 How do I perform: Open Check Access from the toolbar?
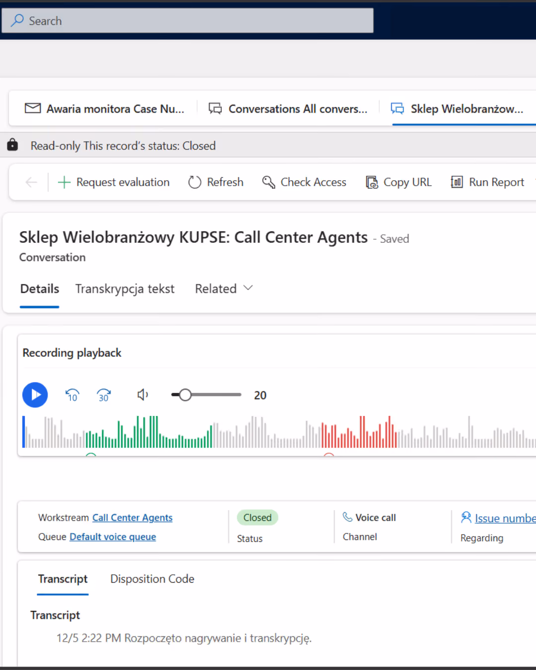(x=304, y=182)
